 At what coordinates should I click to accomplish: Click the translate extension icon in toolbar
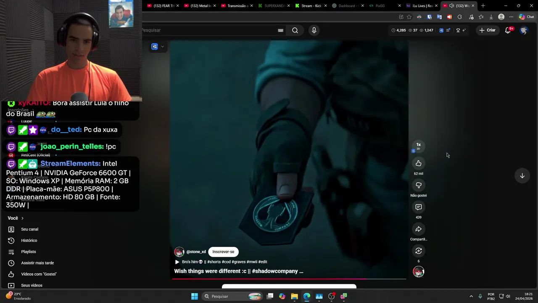pos(439,17)
